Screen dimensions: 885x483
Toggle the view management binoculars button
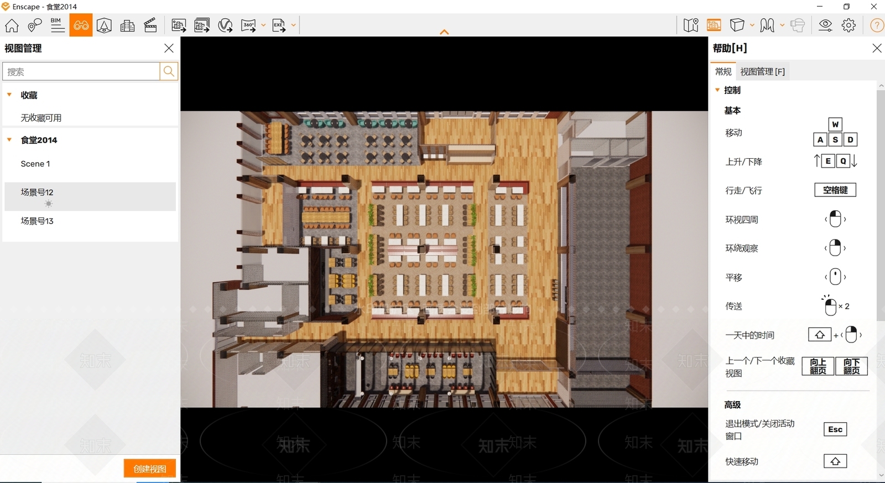(81, 25)
